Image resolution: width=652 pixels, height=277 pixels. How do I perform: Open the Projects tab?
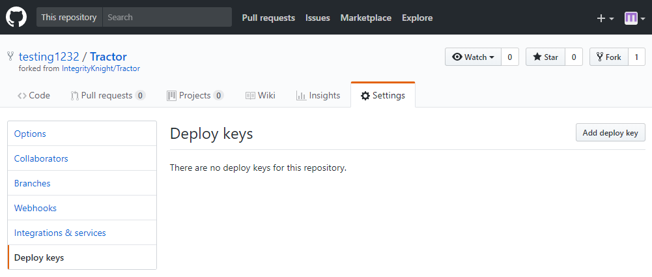click(195, 95)
